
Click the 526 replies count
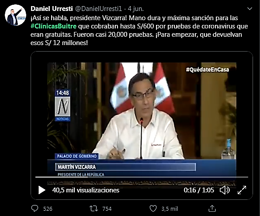48,209
